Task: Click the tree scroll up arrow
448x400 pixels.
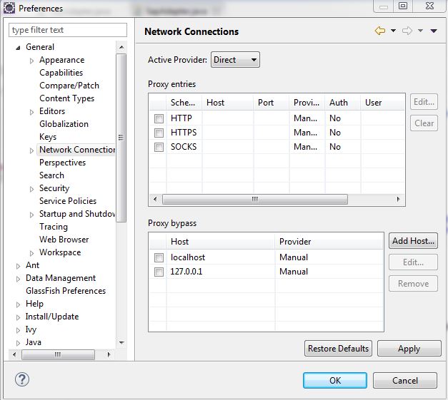Action: 121,47
